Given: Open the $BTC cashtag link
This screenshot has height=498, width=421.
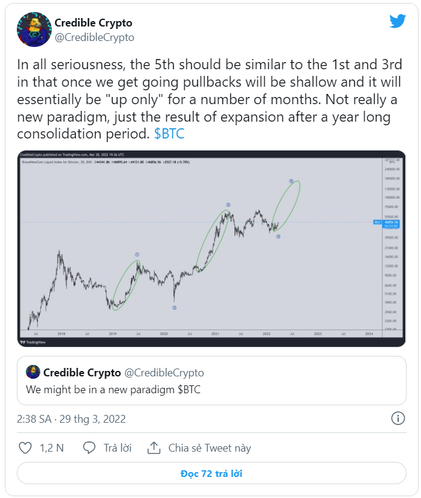Looking at the screenshot, I should tap(169, 134).
